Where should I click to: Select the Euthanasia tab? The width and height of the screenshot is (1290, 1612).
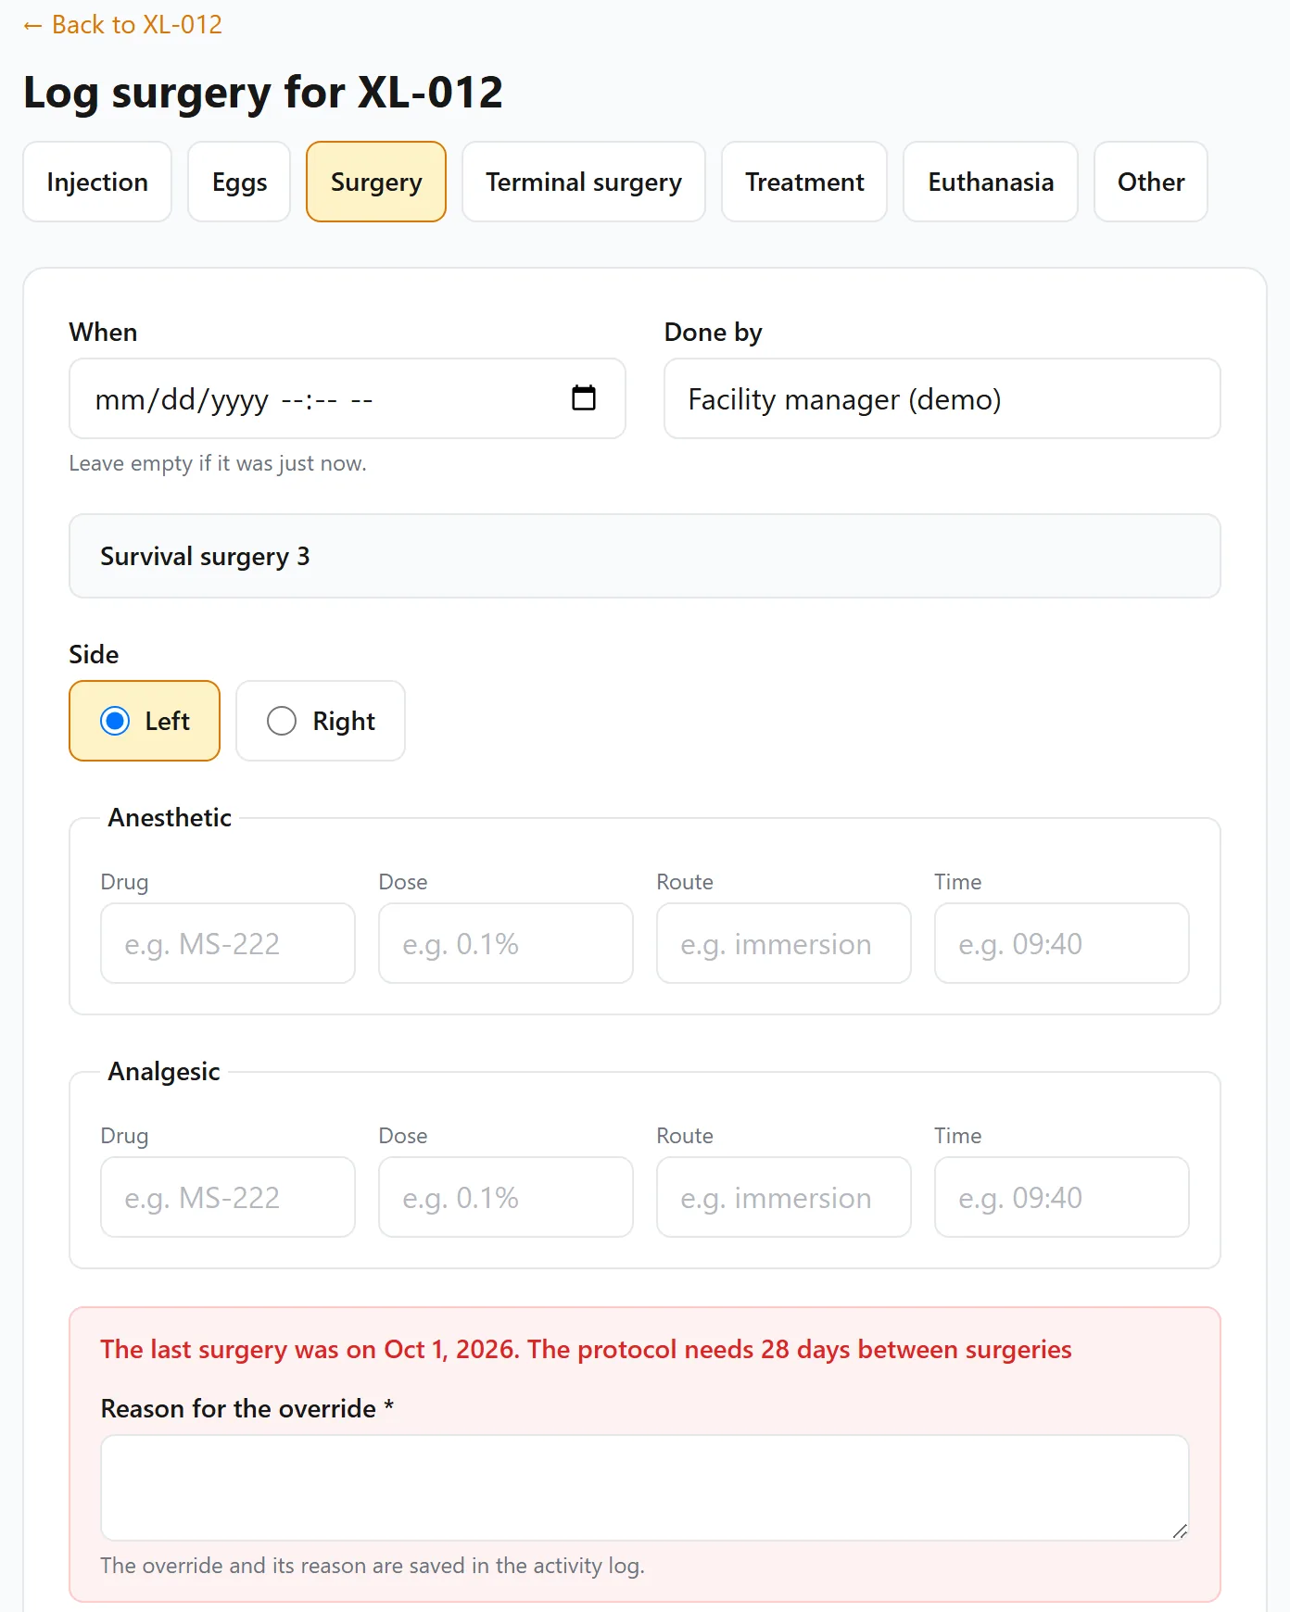point(991,182)
